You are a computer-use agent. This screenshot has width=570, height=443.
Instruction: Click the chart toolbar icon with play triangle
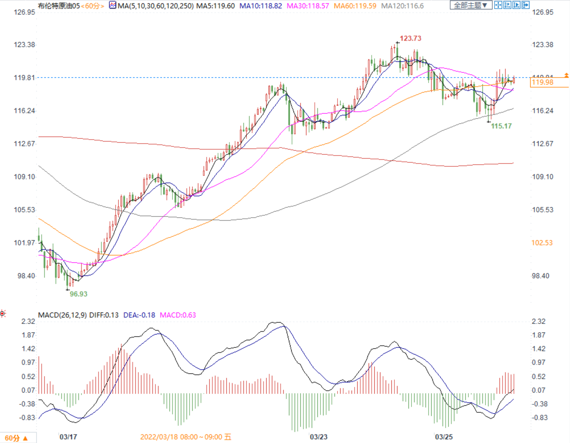(516, 5)
